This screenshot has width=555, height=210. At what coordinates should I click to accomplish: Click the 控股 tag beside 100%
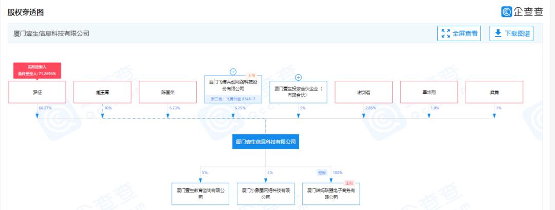coord(321,172)
